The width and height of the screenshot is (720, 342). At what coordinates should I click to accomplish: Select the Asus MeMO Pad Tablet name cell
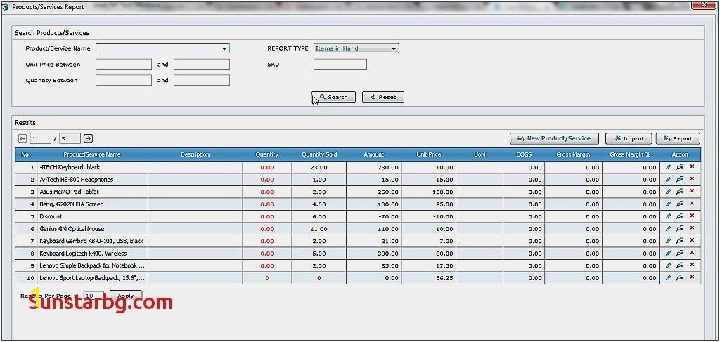coord(92,192)
